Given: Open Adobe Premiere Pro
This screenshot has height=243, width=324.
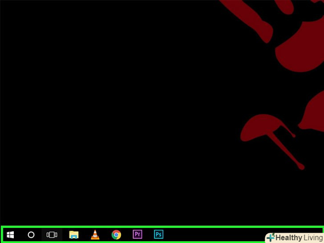Looking at the screenshot, I should [x=138, y=235].
